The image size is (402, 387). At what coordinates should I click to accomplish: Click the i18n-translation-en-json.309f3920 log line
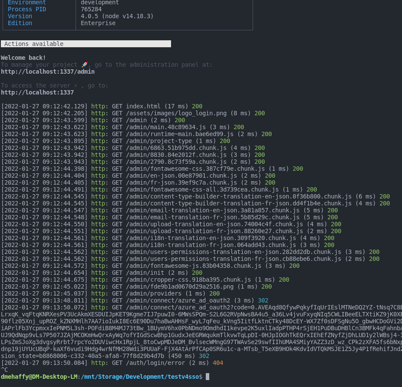tap(168, 238)
